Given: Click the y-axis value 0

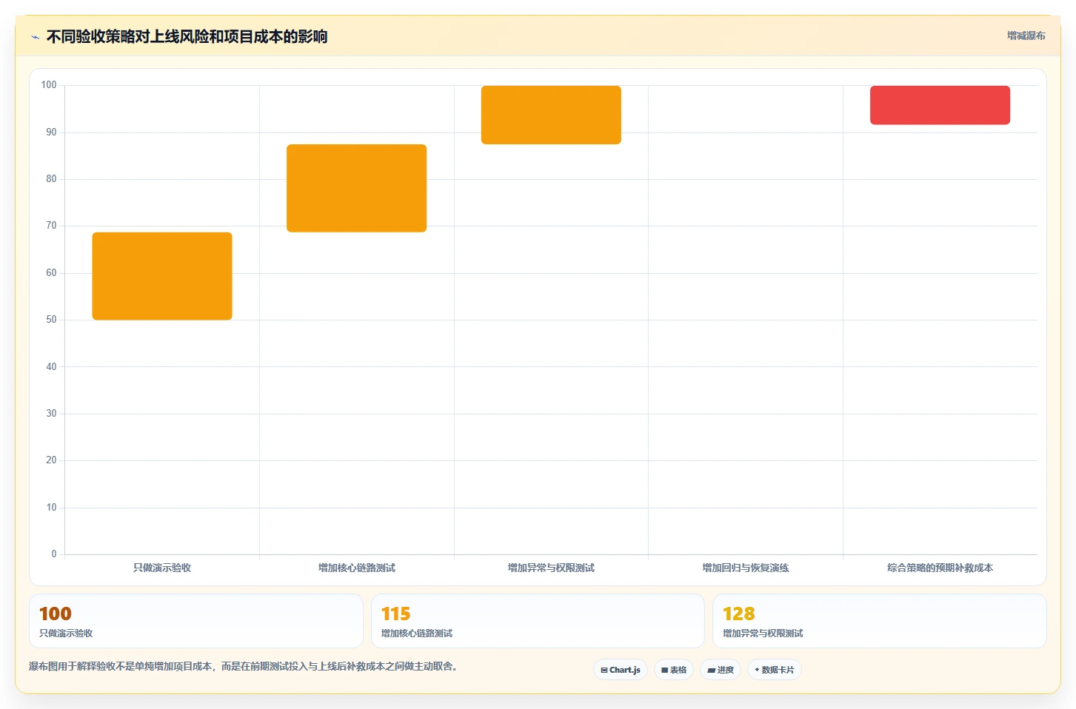Looking at the screenshot, I should click(x=54, y=554).
